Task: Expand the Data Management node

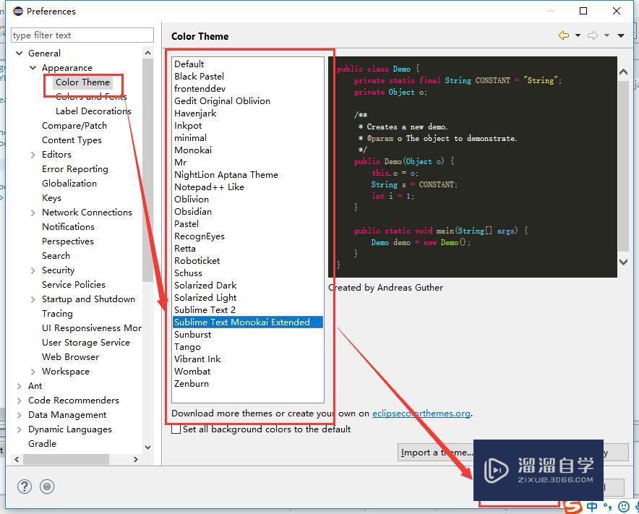Action: click(x=19, y=414)
